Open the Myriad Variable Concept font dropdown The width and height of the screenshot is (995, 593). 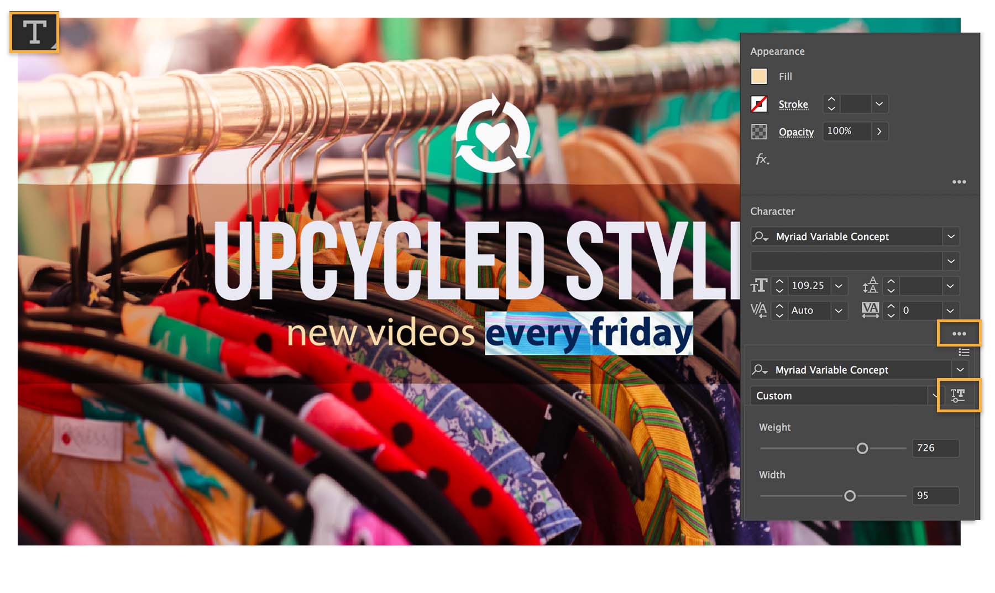click(x=952, y=237)
